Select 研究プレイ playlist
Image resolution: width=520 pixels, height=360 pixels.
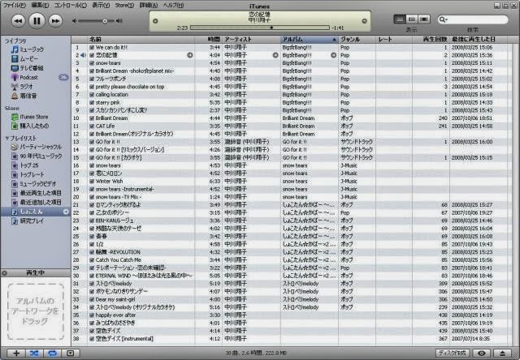click(x=32, y=221)
